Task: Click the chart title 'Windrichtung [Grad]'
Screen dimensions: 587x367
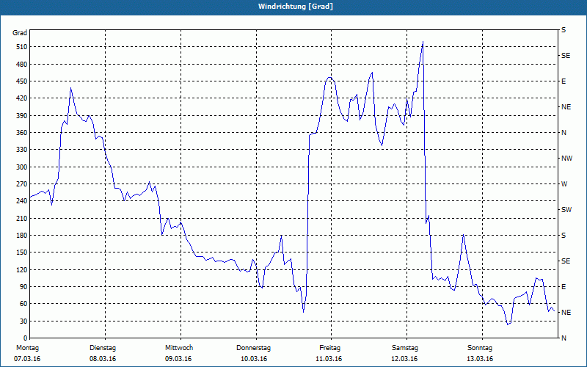Action: [296, 7]
